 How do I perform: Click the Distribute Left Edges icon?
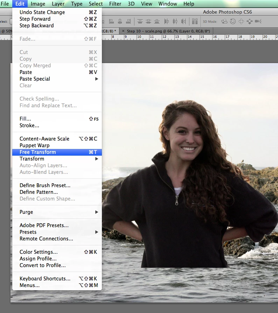pos(166,21)
